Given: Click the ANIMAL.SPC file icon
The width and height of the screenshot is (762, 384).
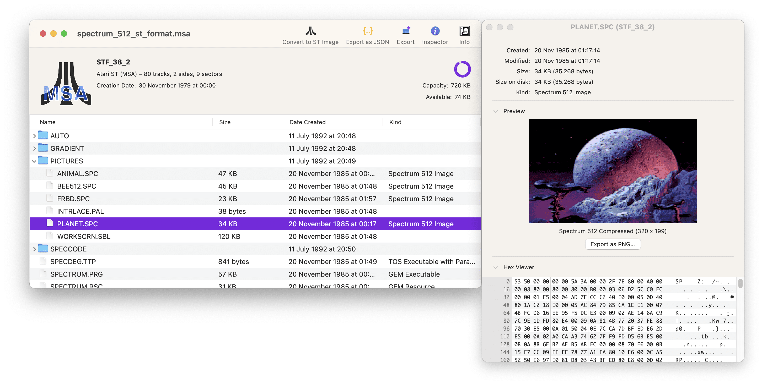Looking at the screenshot, I should point(50,173).
